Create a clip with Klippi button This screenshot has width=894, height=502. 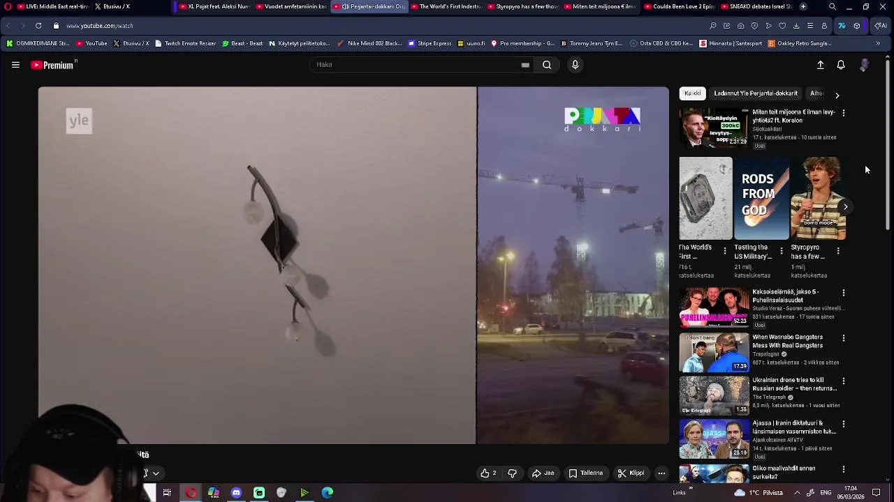(x=631, y=473)
